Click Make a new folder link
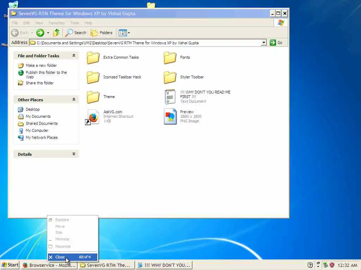This screenshot has width=361, height=270. [41, 65]
